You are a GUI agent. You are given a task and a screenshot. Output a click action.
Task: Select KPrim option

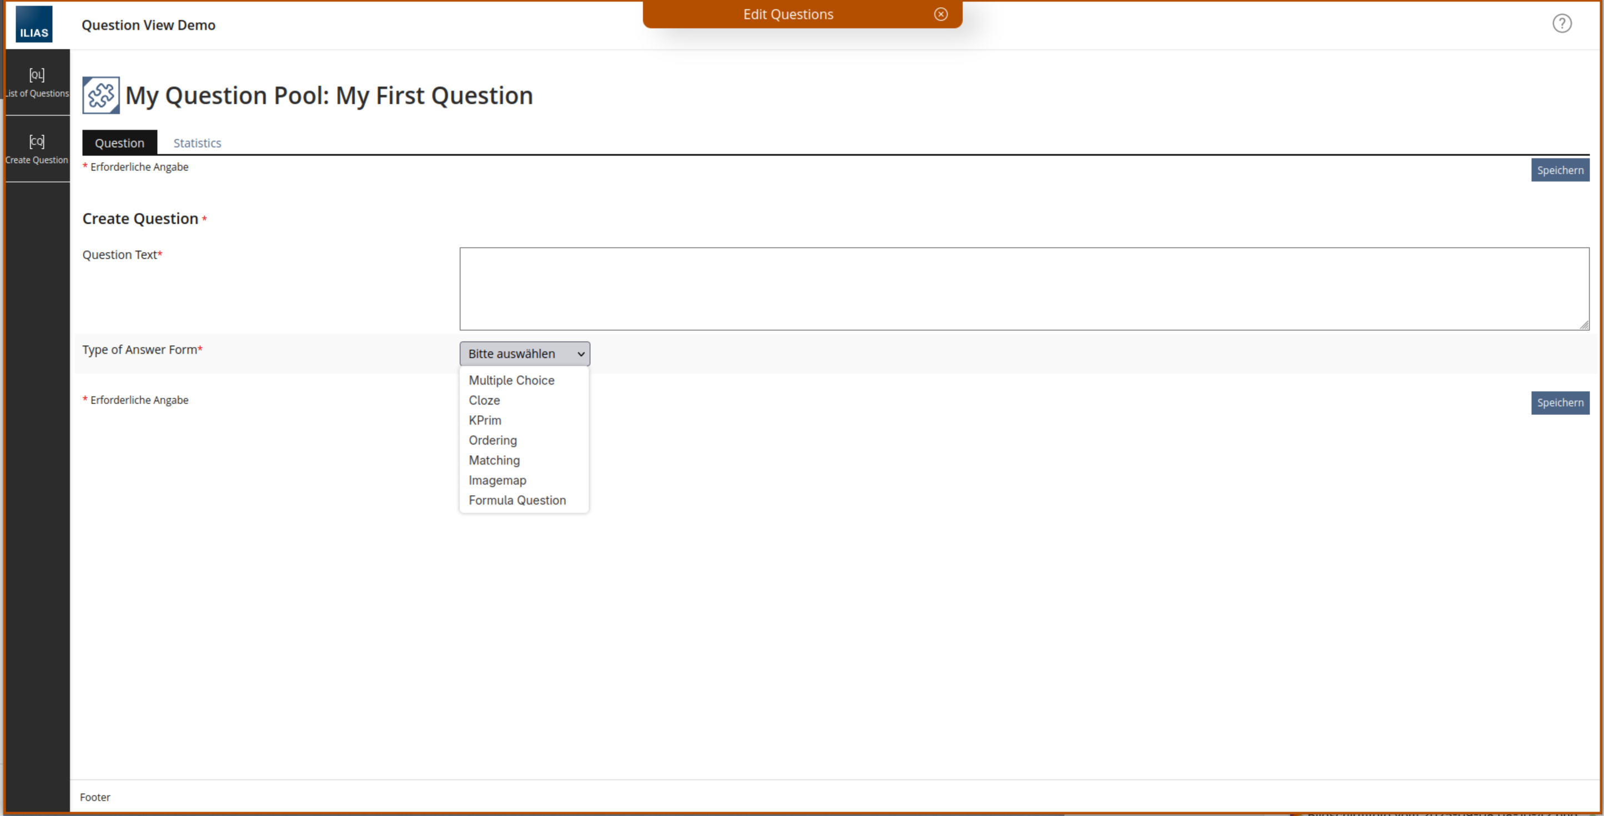pyautogui.click(x=485, y=420)
